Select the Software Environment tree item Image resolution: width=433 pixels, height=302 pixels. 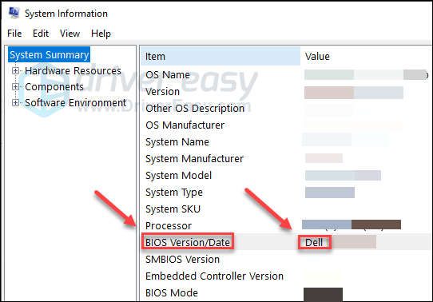[x=75, y=103]
